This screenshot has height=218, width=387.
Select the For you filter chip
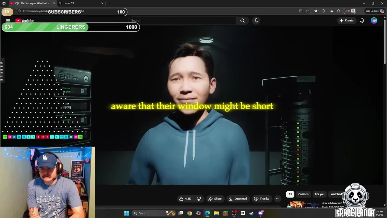coord(320,194)
